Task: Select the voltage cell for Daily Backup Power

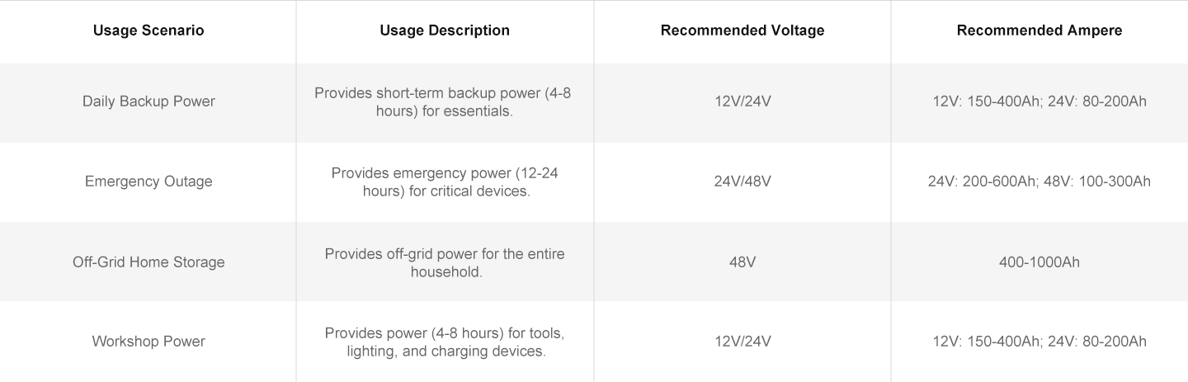Action: pos(742,101)
